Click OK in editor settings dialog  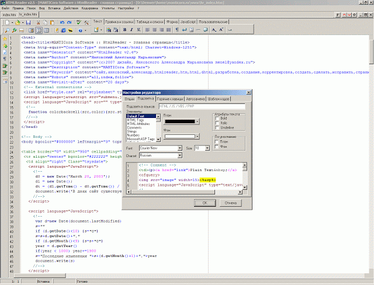[x=205, y=203]
